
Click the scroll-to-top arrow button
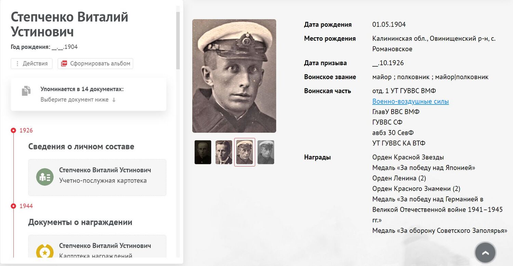pos(485,253)
